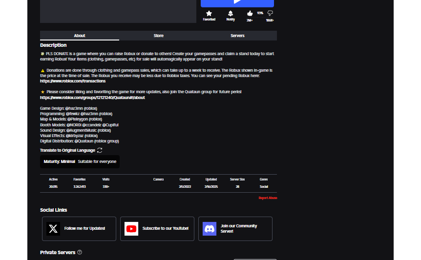Click the Social Links heading
This screenshot has height=260, width=421.
point(53,210)
